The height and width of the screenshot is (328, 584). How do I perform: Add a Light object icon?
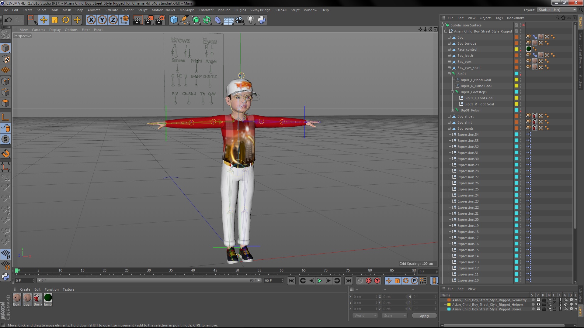point(250,20)
